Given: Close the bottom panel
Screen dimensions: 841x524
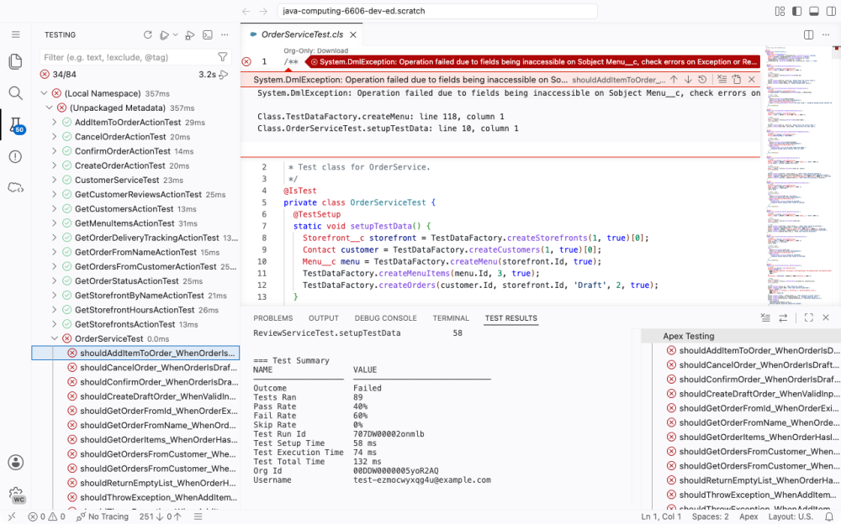Looking at the screenshot, I should coord(826,317).
